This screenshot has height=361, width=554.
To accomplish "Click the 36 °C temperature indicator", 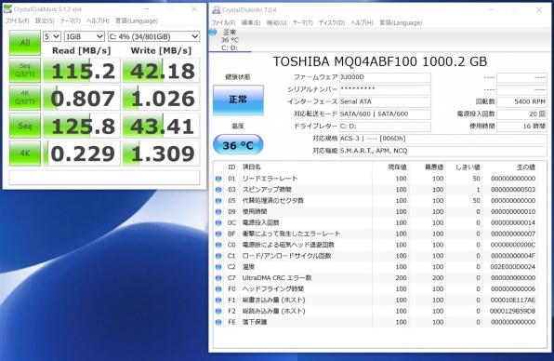I will click(238, 145).
